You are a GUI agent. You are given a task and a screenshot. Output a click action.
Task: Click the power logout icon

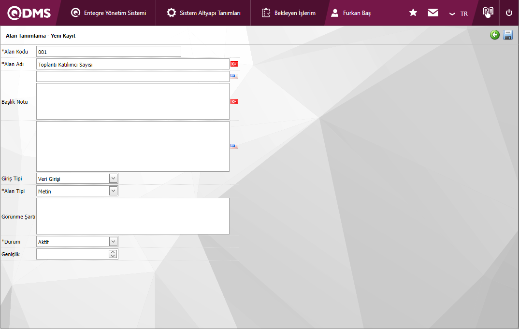[x=509, y=13]
